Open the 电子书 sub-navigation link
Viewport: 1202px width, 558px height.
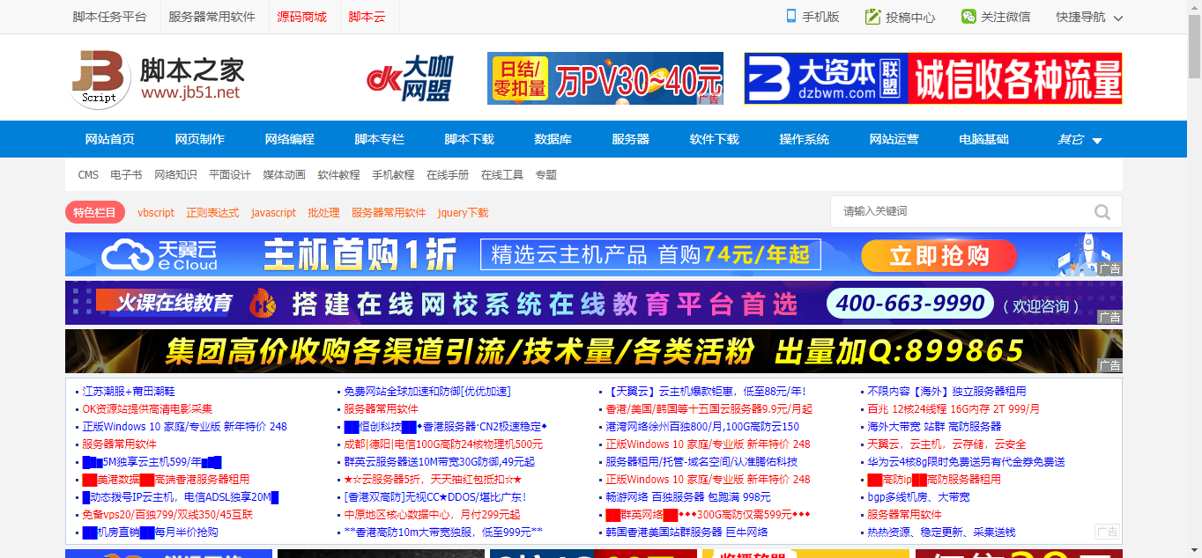point(126,175)
